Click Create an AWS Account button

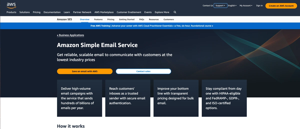pos(281,6)
